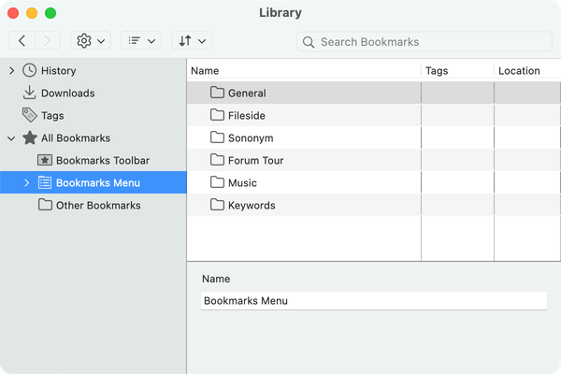This screenshot has width=561, height=374.
Task: Select the Forum Tour folder
Action: 256,160
